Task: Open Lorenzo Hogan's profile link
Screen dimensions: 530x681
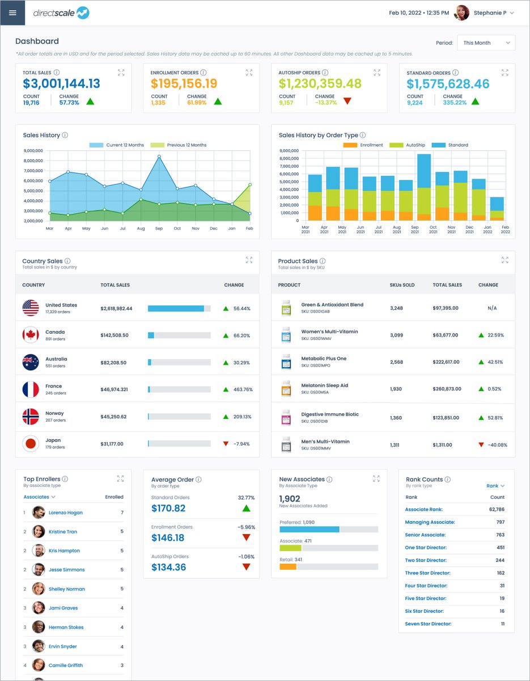Action: 66,512
